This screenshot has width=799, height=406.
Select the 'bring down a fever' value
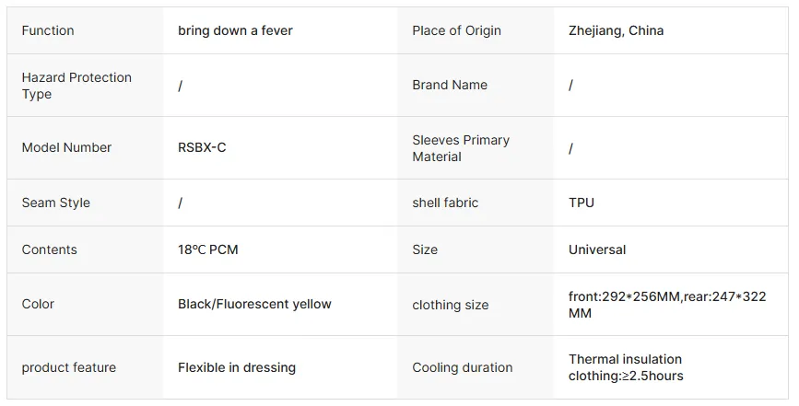(235, 30)
